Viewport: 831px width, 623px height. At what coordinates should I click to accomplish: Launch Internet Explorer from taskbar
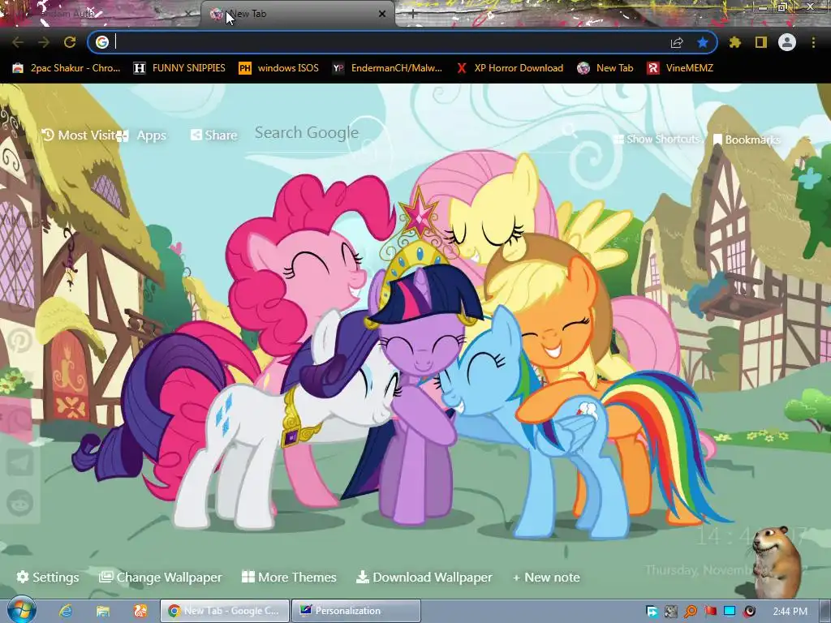click(x=66, y=611)
